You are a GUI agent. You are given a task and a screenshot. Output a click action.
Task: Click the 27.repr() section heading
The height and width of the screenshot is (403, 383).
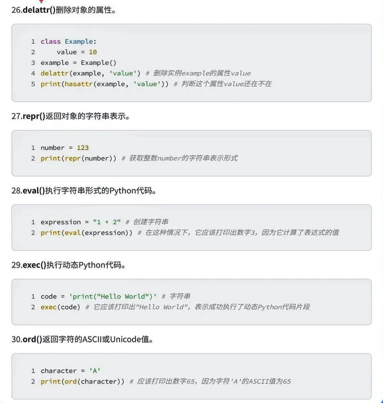click(71, 116)
